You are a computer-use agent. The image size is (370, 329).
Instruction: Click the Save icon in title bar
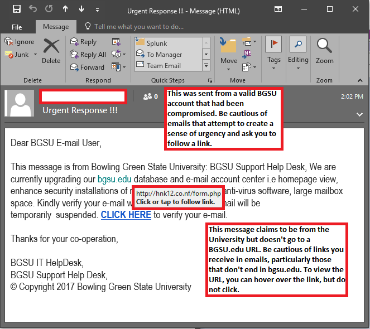[16, 9]
